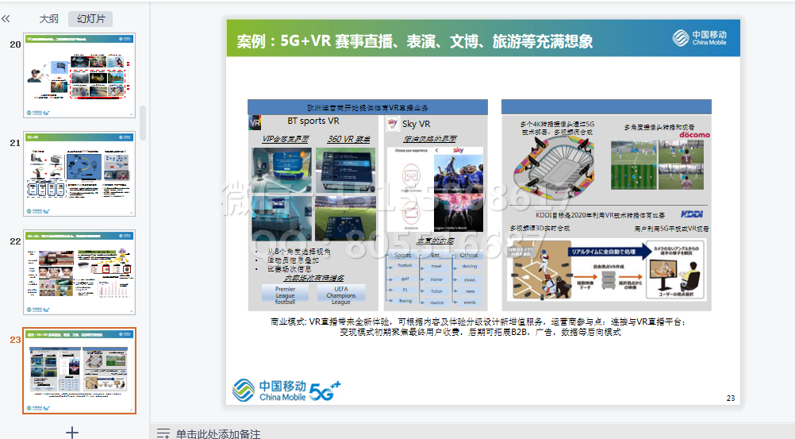Screen dimensions: 795x439
Task: Click the slide panel vertical scrollbar
Action: [143, 123]
